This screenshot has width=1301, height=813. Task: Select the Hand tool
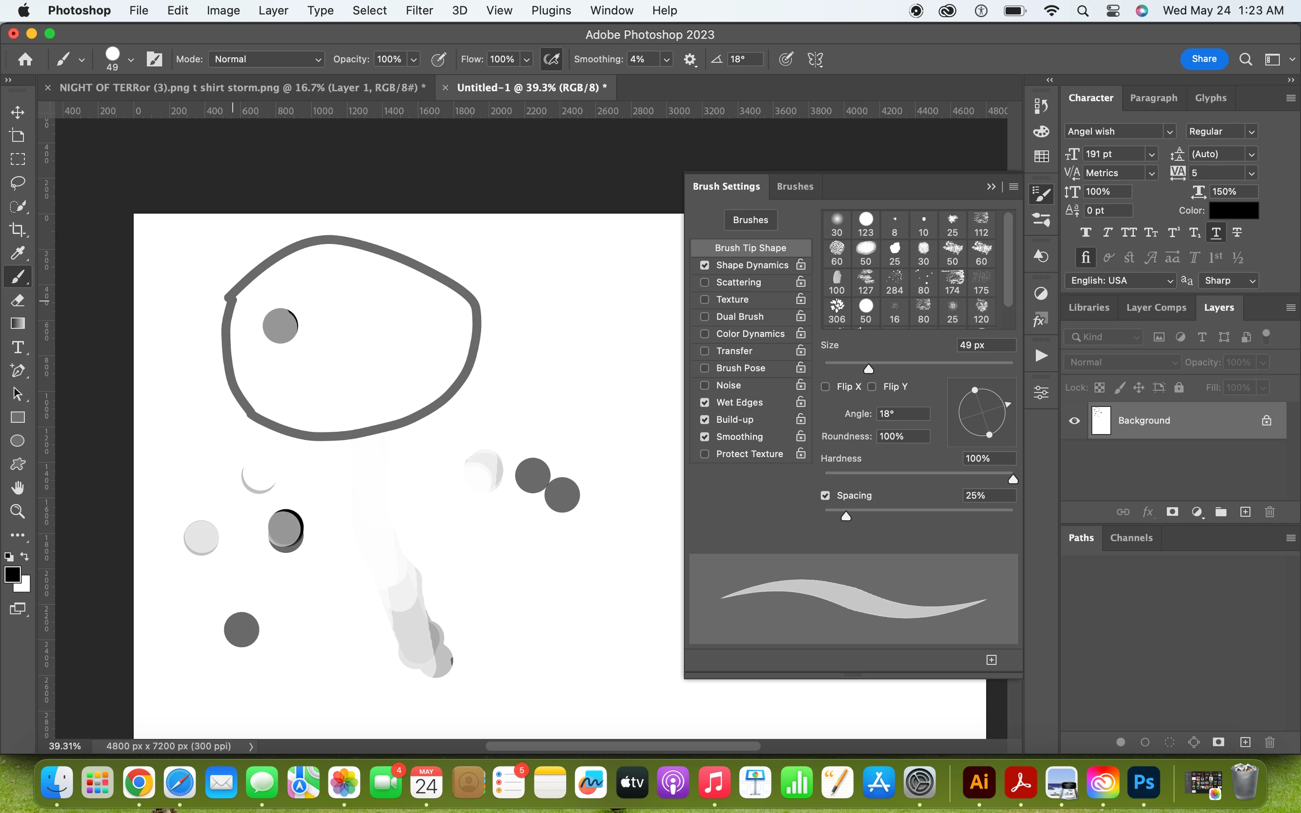(18, 488)
